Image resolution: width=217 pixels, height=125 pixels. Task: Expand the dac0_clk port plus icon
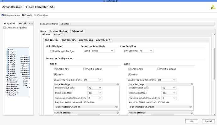(8, 60)
